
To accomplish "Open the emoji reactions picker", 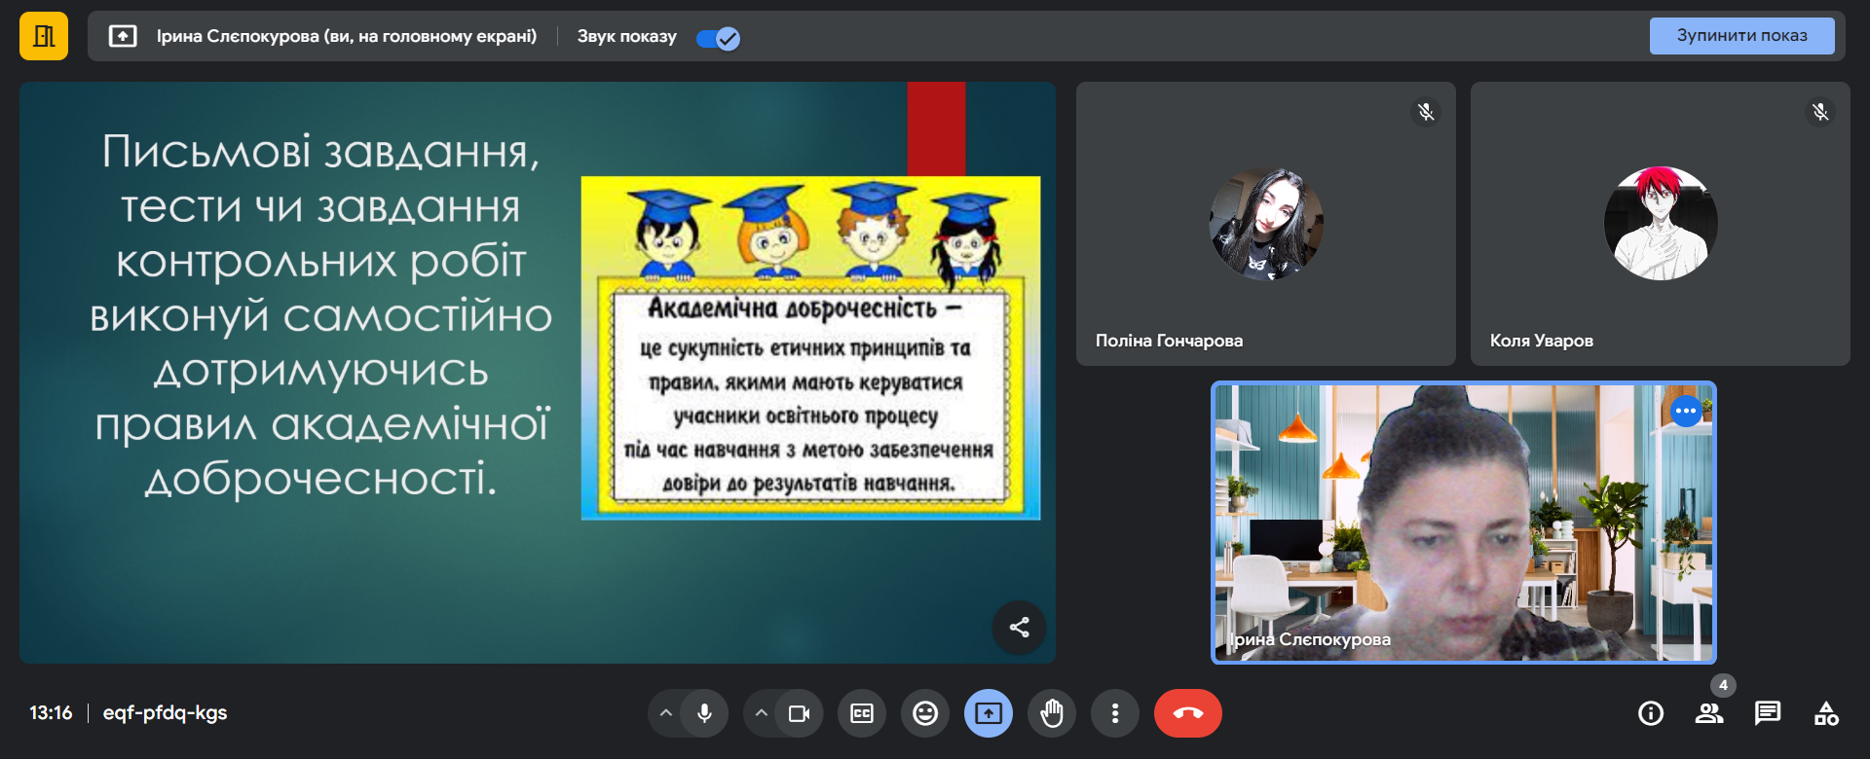I will [x=925, y=713].
